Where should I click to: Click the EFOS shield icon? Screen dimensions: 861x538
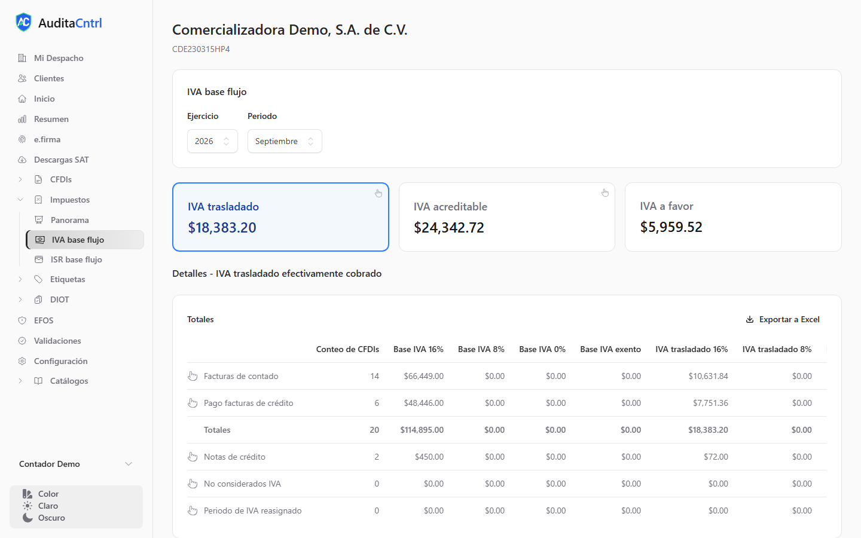click(x=22, y=320)
